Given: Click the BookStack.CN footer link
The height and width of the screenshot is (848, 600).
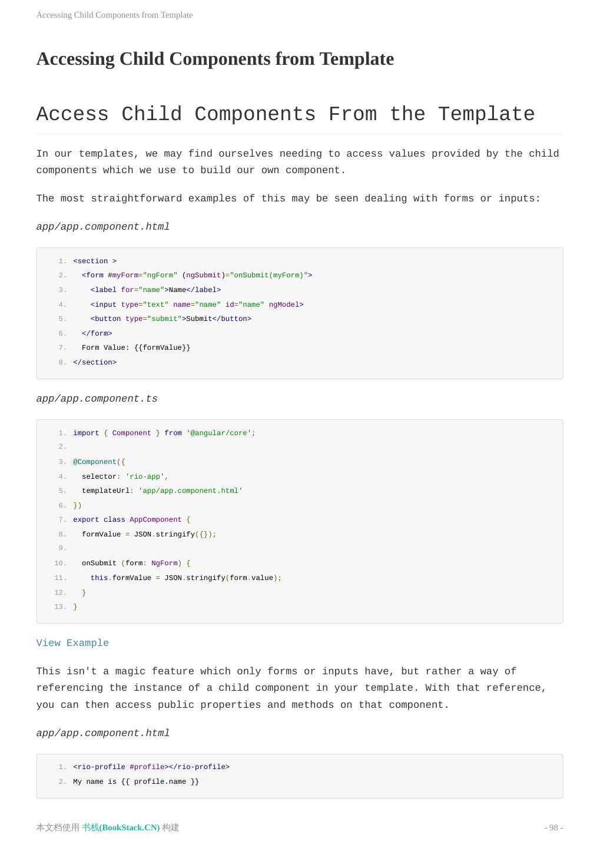Looking at the screenshot, I should [x=121, y=827].
